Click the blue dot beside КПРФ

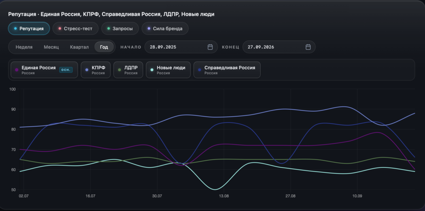(x=87, y=70)
